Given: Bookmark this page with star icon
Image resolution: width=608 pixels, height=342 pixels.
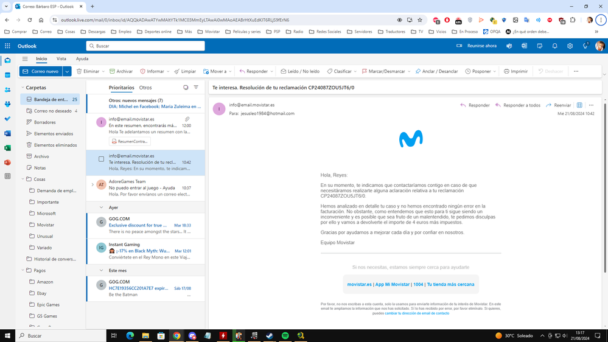Looking at the screenshot, I should tap(419, 19).
